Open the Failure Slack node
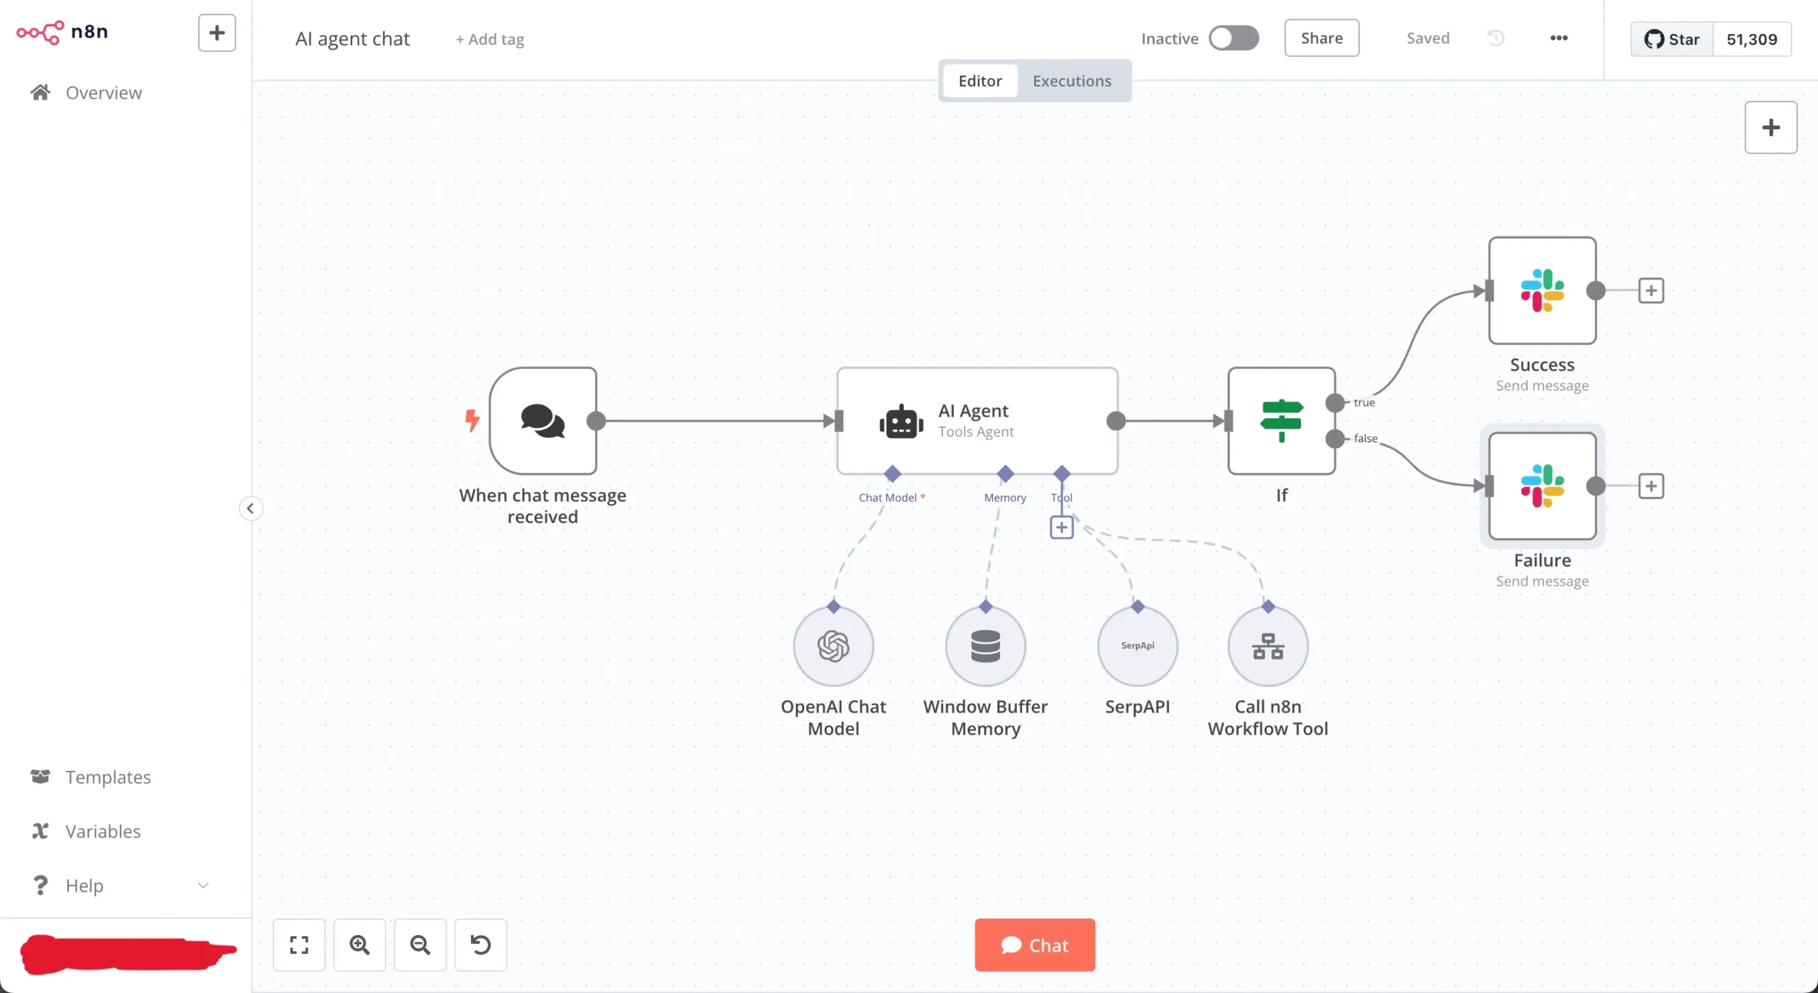Image resolution: width=1818 pixels, height=993 pixels. (1541, 487)
